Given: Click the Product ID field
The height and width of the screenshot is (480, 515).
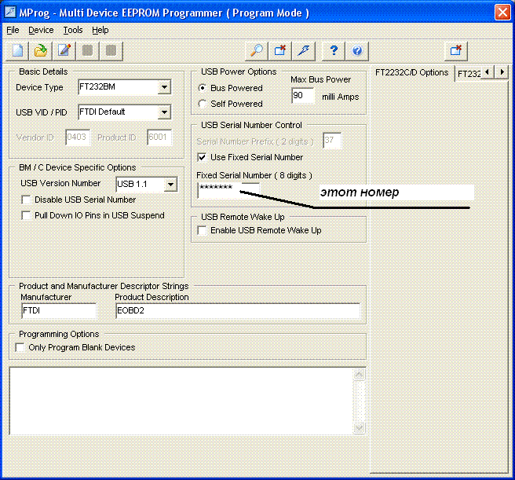Looking at the screenshot, I should click(159, 137).
